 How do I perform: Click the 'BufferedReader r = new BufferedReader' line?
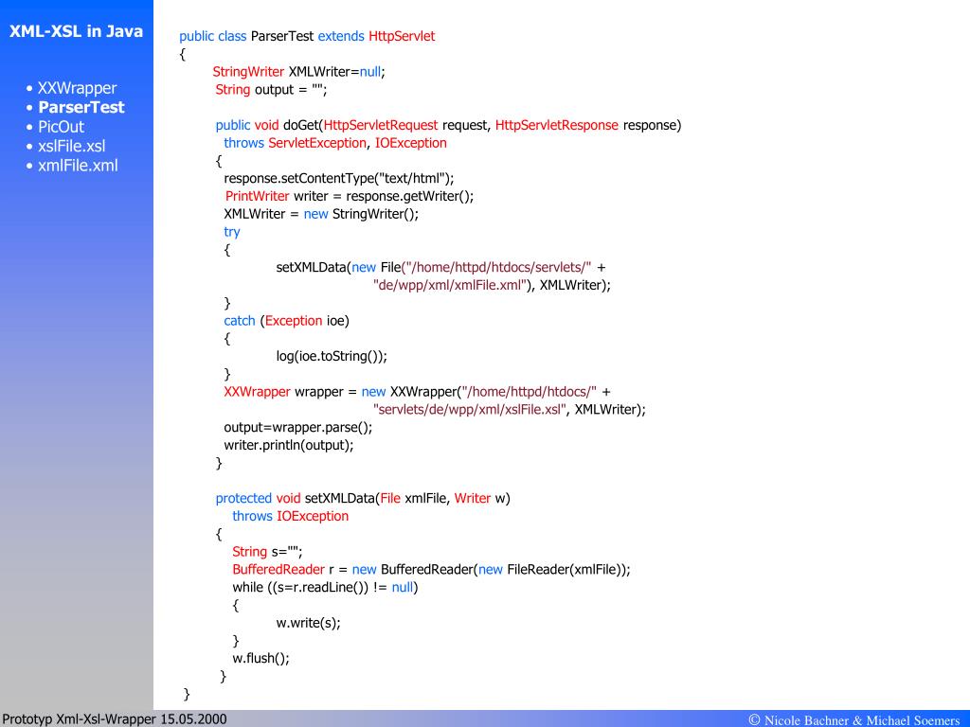(x=431, y=569)
